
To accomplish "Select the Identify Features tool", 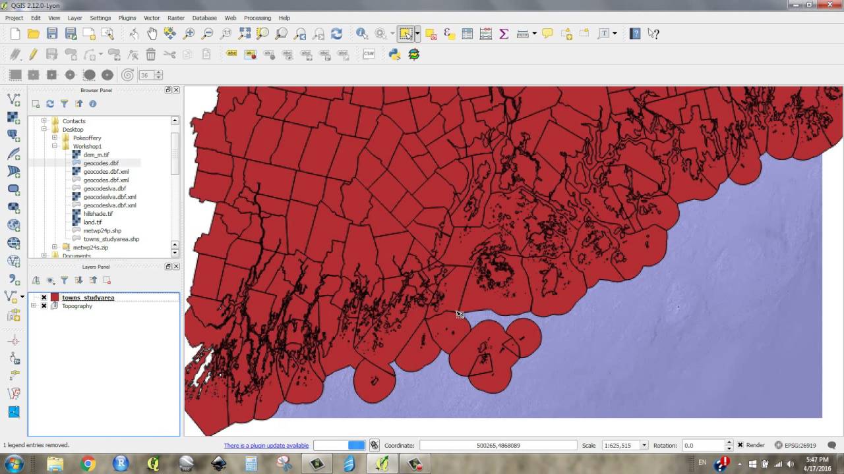I will 362,34.
